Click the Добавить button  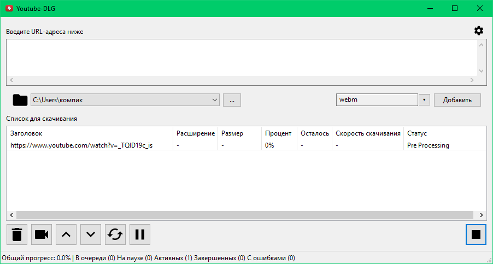pos(457,100)
